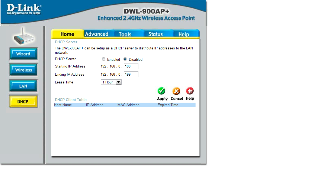
Task: Click the green Apply checkmark icon
Action: [161, 91]
